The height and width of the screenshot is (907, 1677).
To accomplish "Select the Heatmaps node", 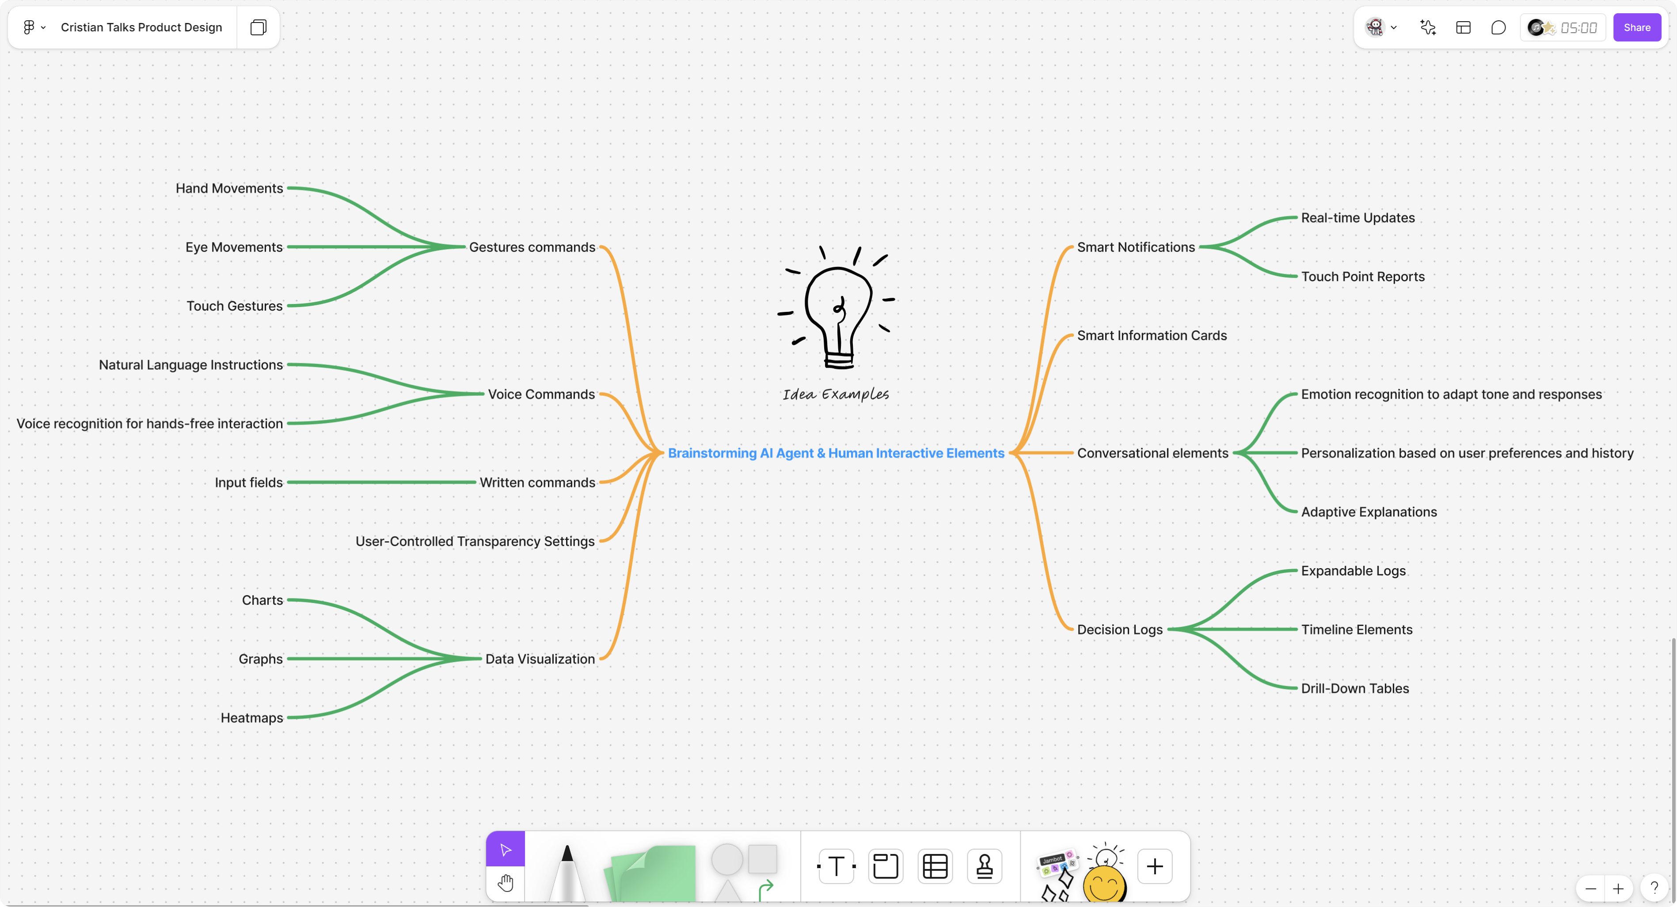I will pyautogui.click(x=252, y=717).
